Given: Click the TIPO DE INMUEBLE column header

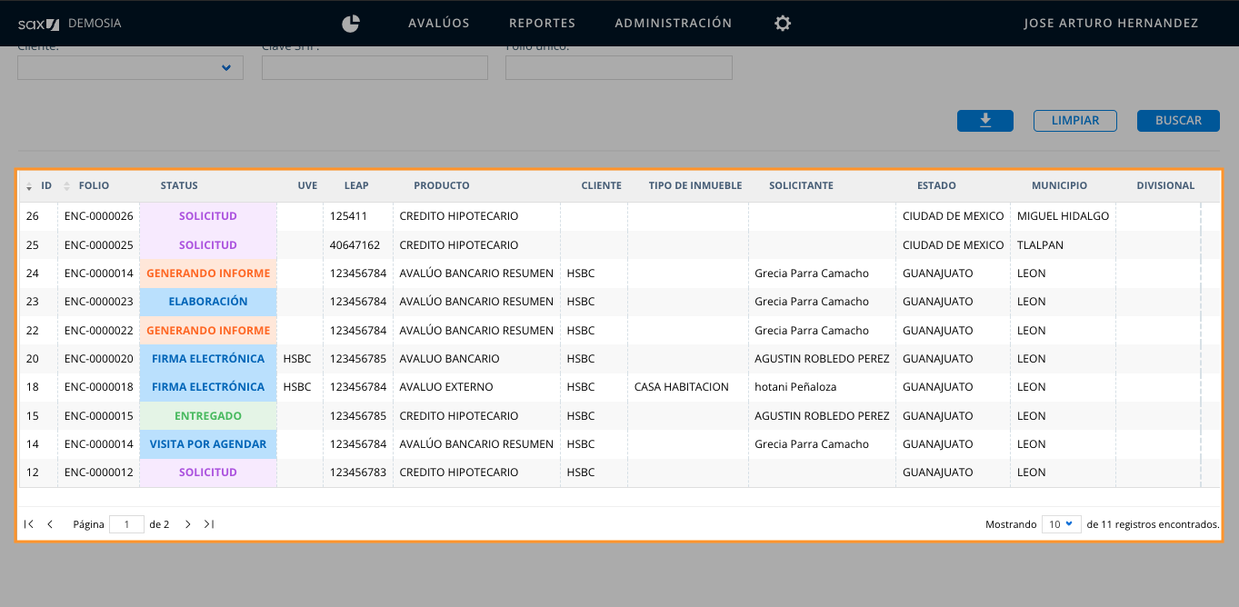Looking at the screenshot, I should tap(695, 185).
